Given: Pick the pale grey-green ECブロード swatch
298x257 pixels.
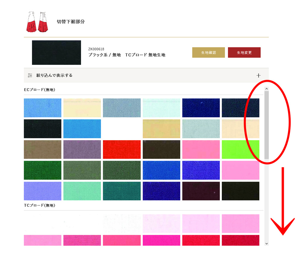Looking at the screenshot, I should (x=201, y=128).
